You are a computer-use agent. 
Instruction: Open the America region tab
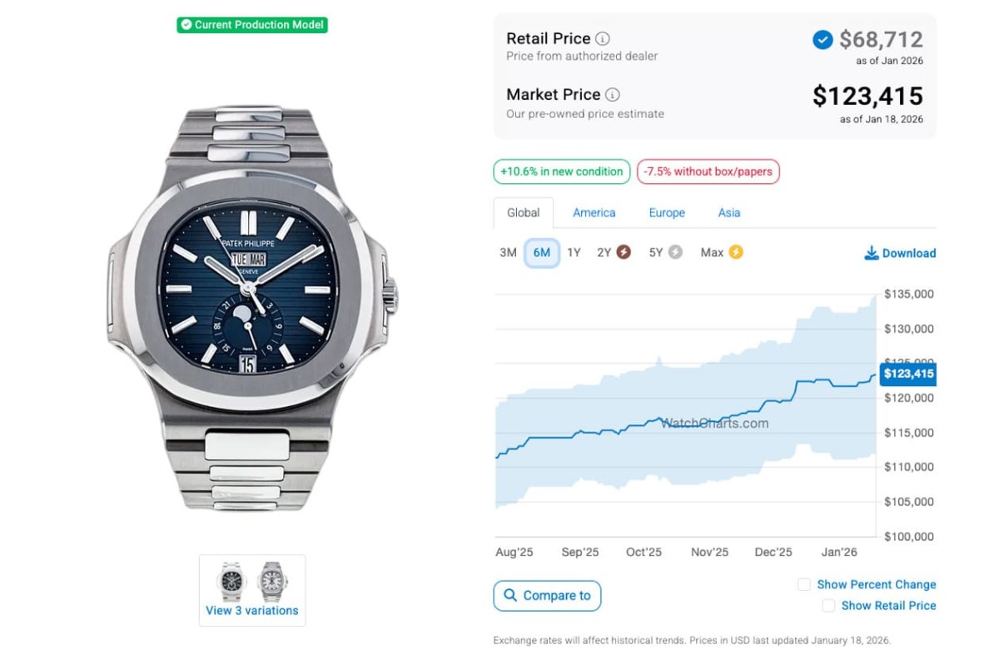coord(594,212)
